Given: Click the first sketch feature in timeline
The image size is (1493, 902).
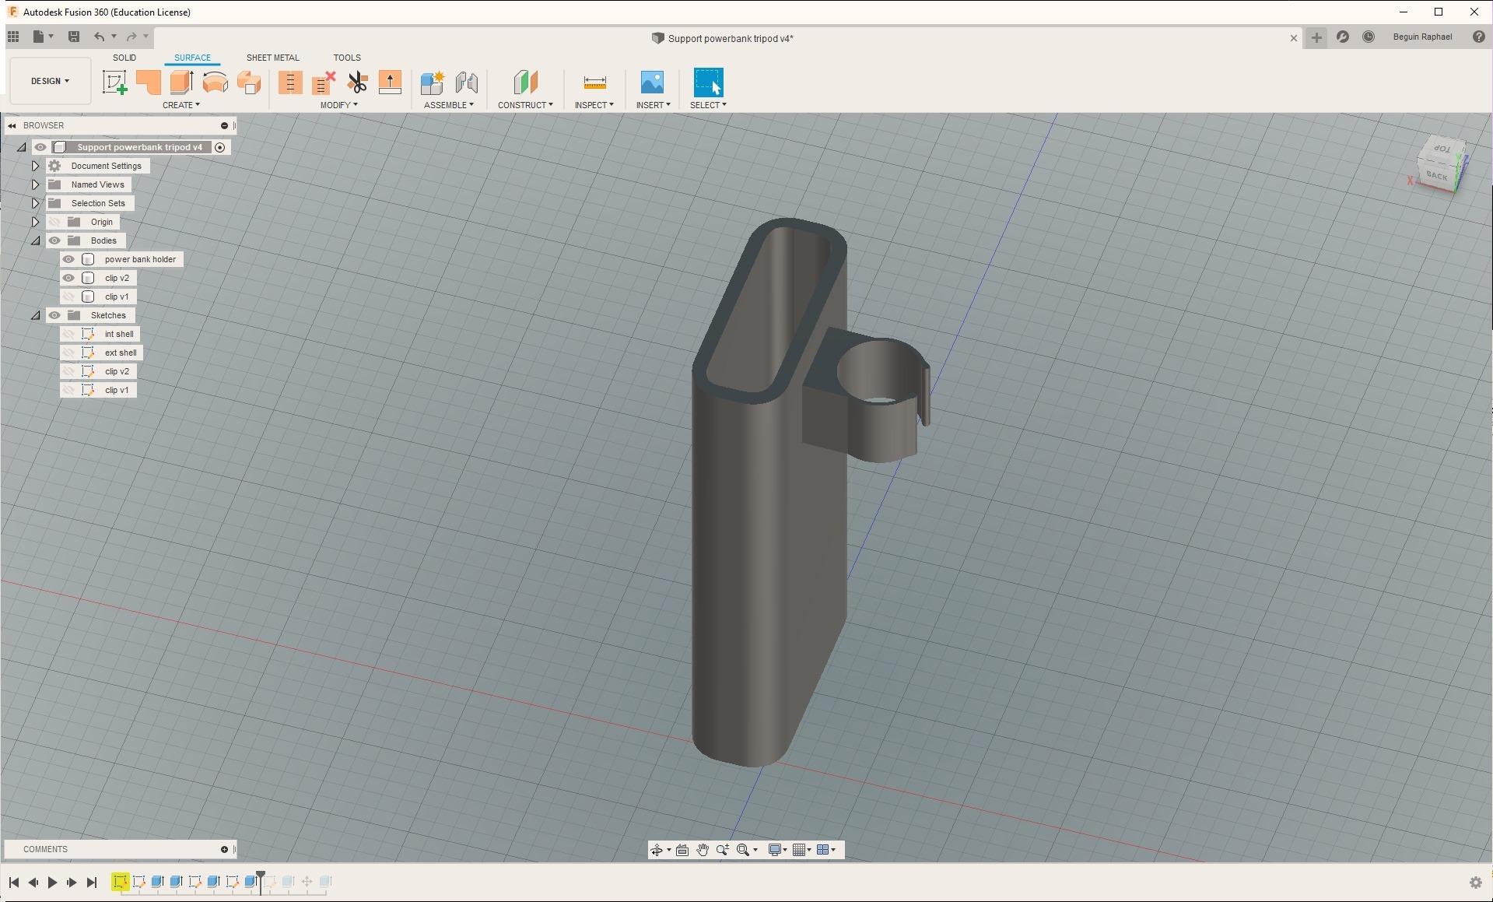Looking at the screenshot, I should (x=120, y=882).
